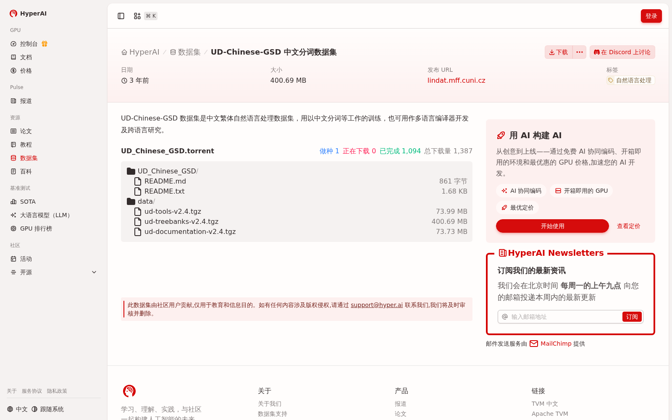Image resolution: width=672 pixels, height=420 pixels.
Task: Click the ud-tools-v2.4.tgz file icon
Action: click(137, 211)
